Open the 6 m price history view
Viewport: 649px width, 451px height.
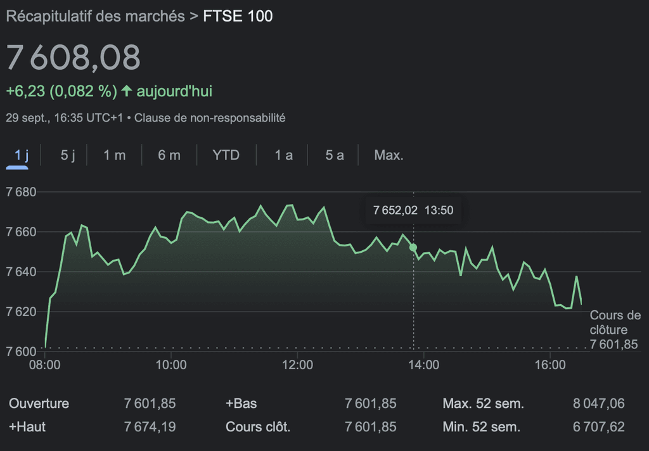169,155
